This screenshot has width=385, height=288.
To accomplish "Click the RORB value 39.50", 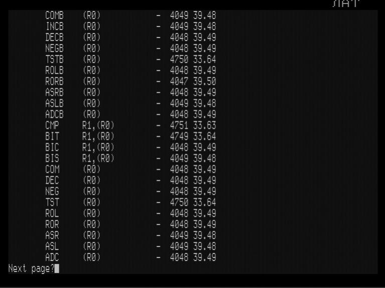I will pyautogui.click(x=204, y=81).
